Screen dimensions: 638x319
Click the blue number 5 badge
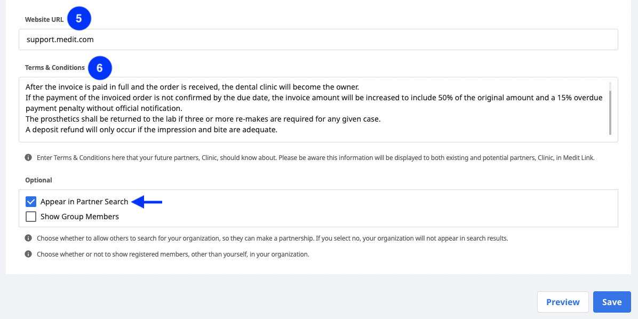79,19
